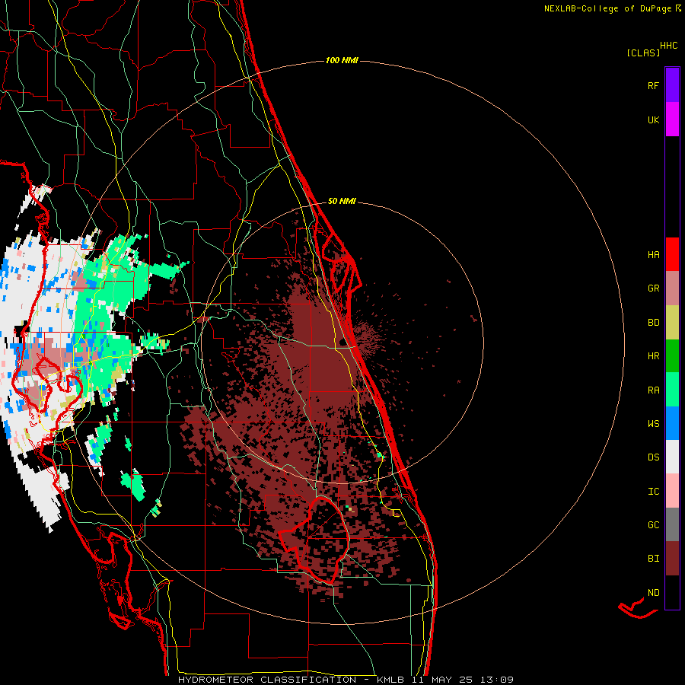Screen dimensions: 685x685
Task: Click the RF legend label
Action: (x=653, y=85)
